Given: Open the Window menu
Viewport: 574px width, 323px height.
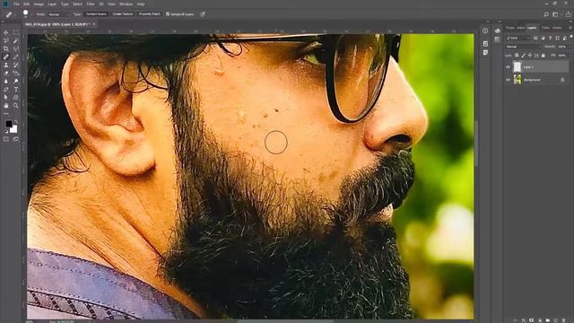Looking at the screenshot, I should click(126, 4).
